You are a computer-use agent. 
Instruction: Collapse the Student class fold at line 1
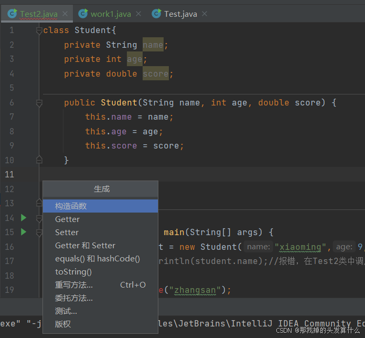pos(39,30)
